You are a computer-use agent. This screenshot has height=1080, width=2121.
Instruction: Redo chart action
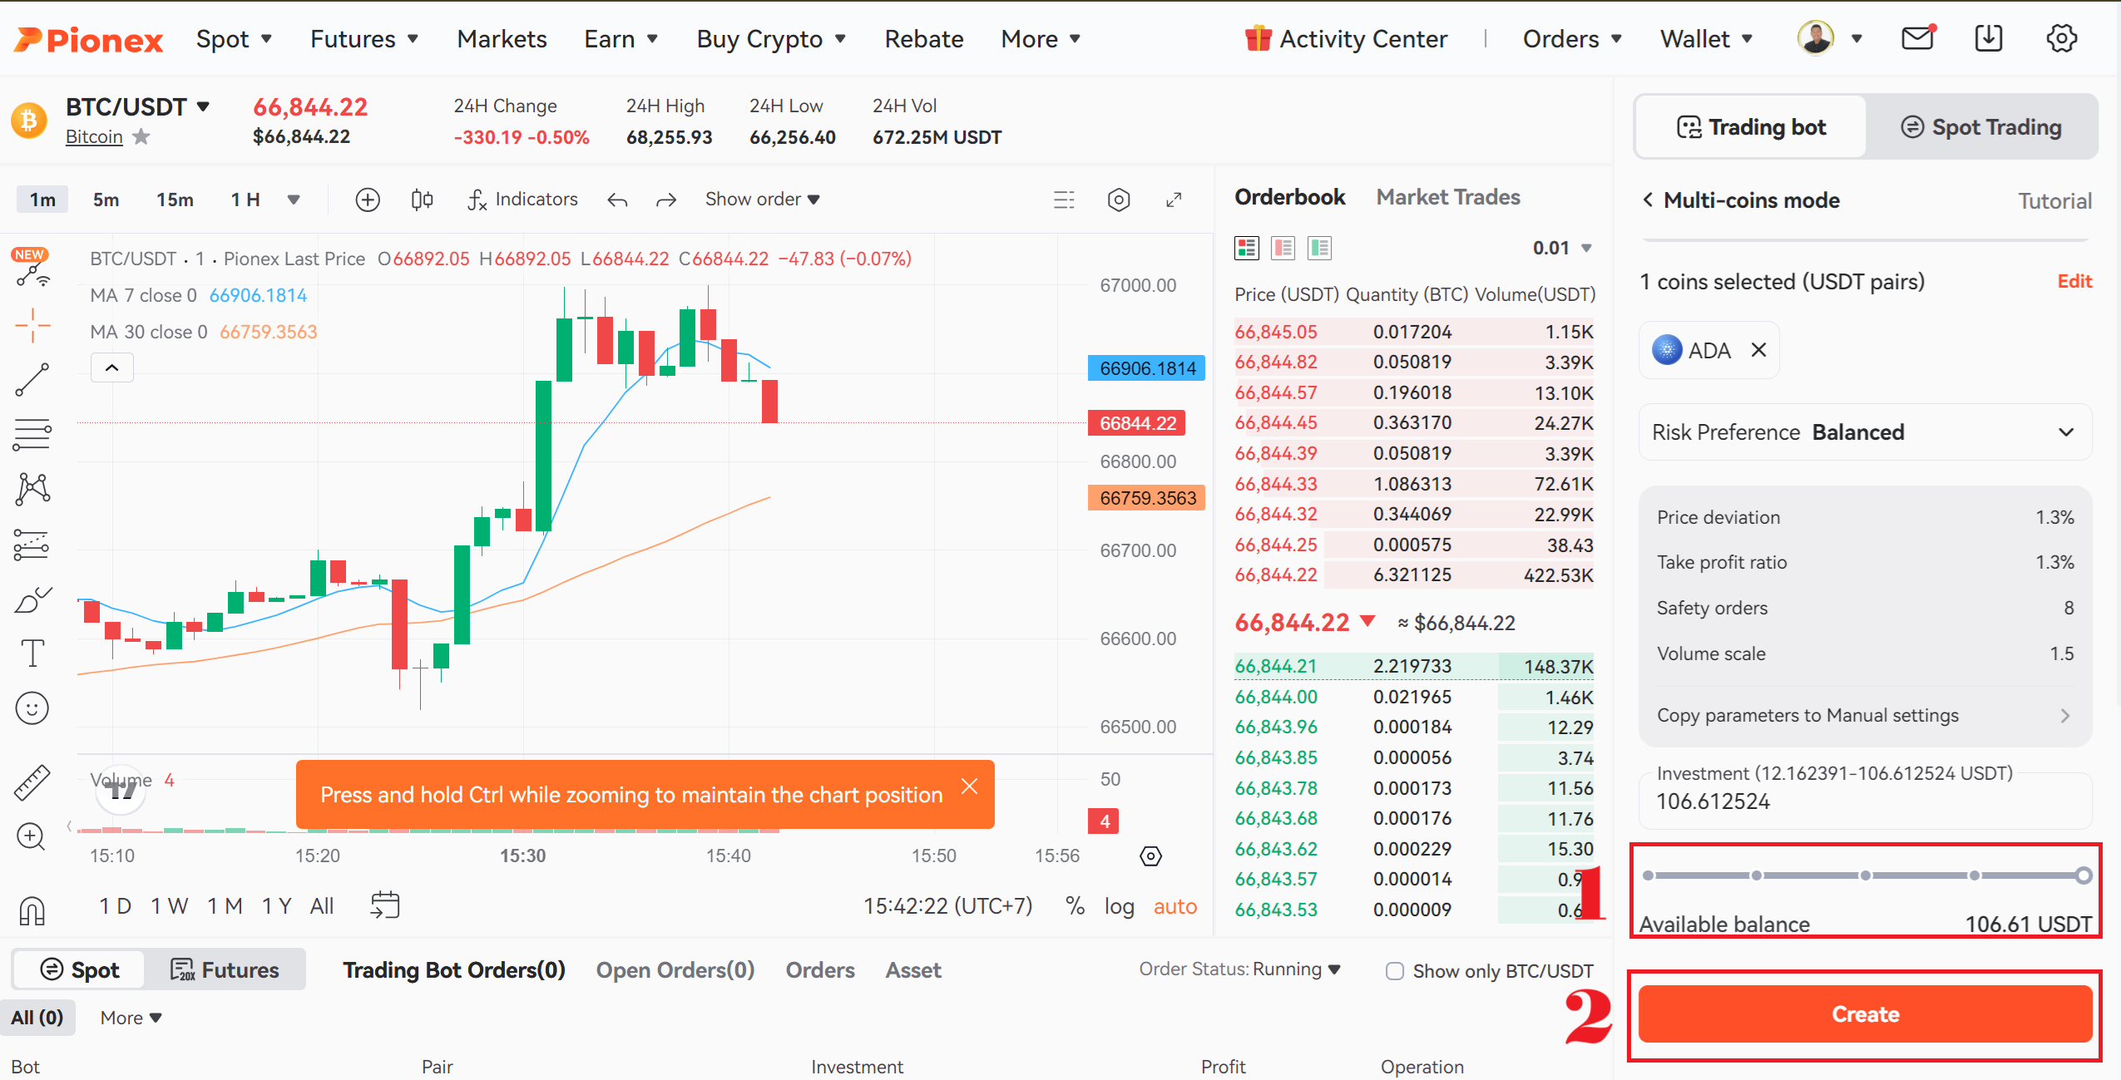click(666, 200)
